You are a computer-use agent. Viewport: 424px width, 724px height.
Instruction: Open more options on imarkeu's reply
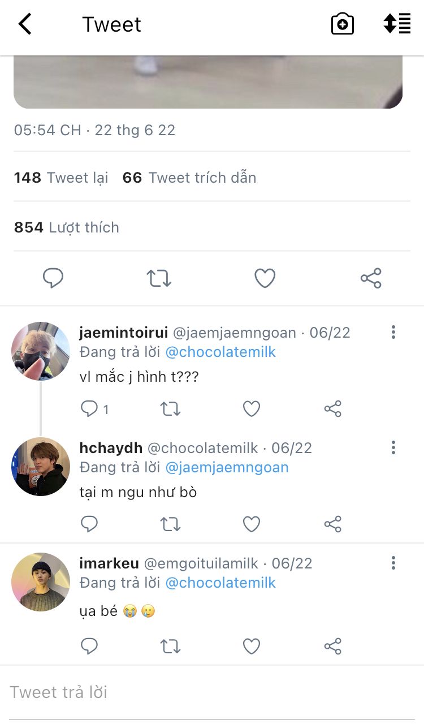click(x=393, y=563)
